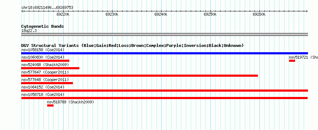Viewport: 318px width, 130px height.
Task: Select the nsv577647 (Cooper2011) label
Action: pos(45,72)
